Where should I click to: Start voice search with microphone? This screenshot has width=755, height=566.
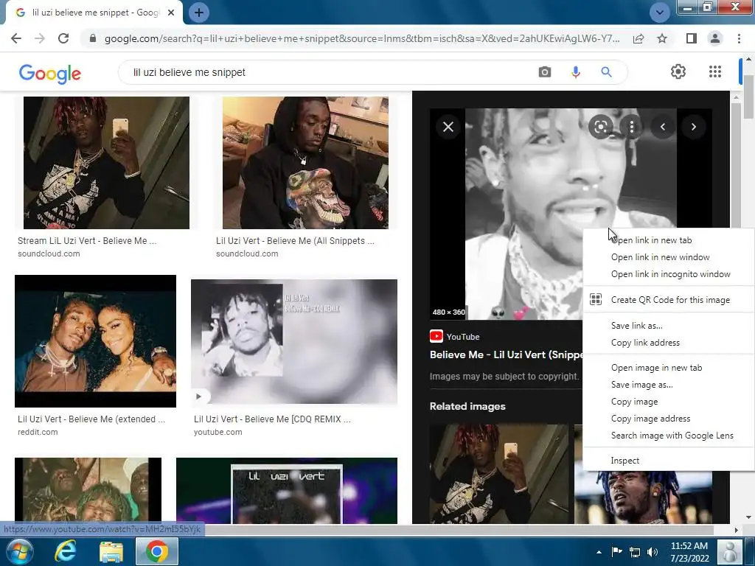tap(575, 72)
